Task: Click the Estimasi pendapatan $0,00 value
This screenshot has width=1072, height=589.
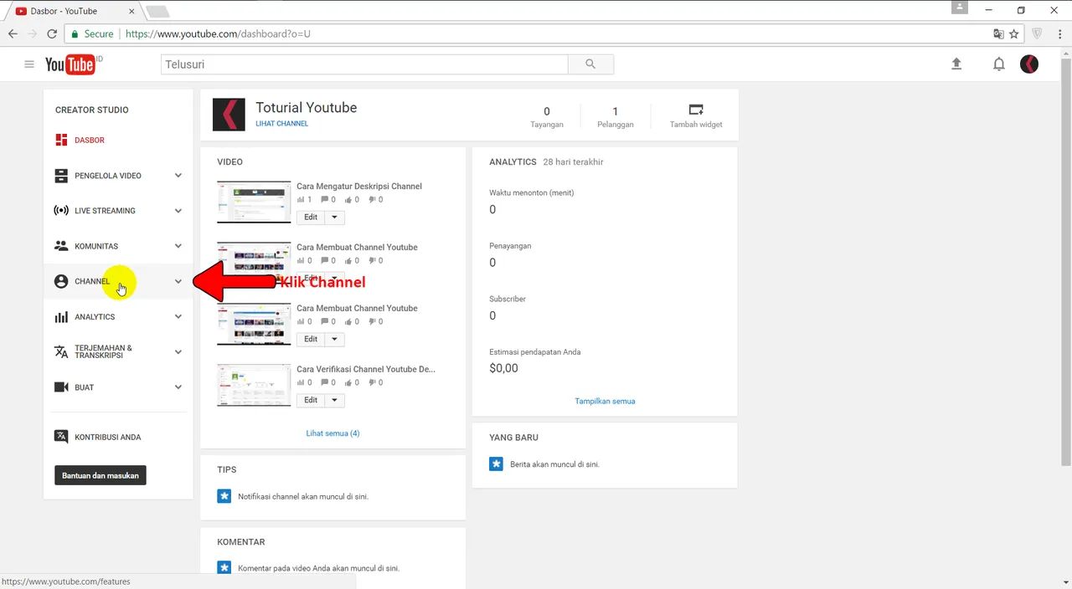Action: click(503, 368)
